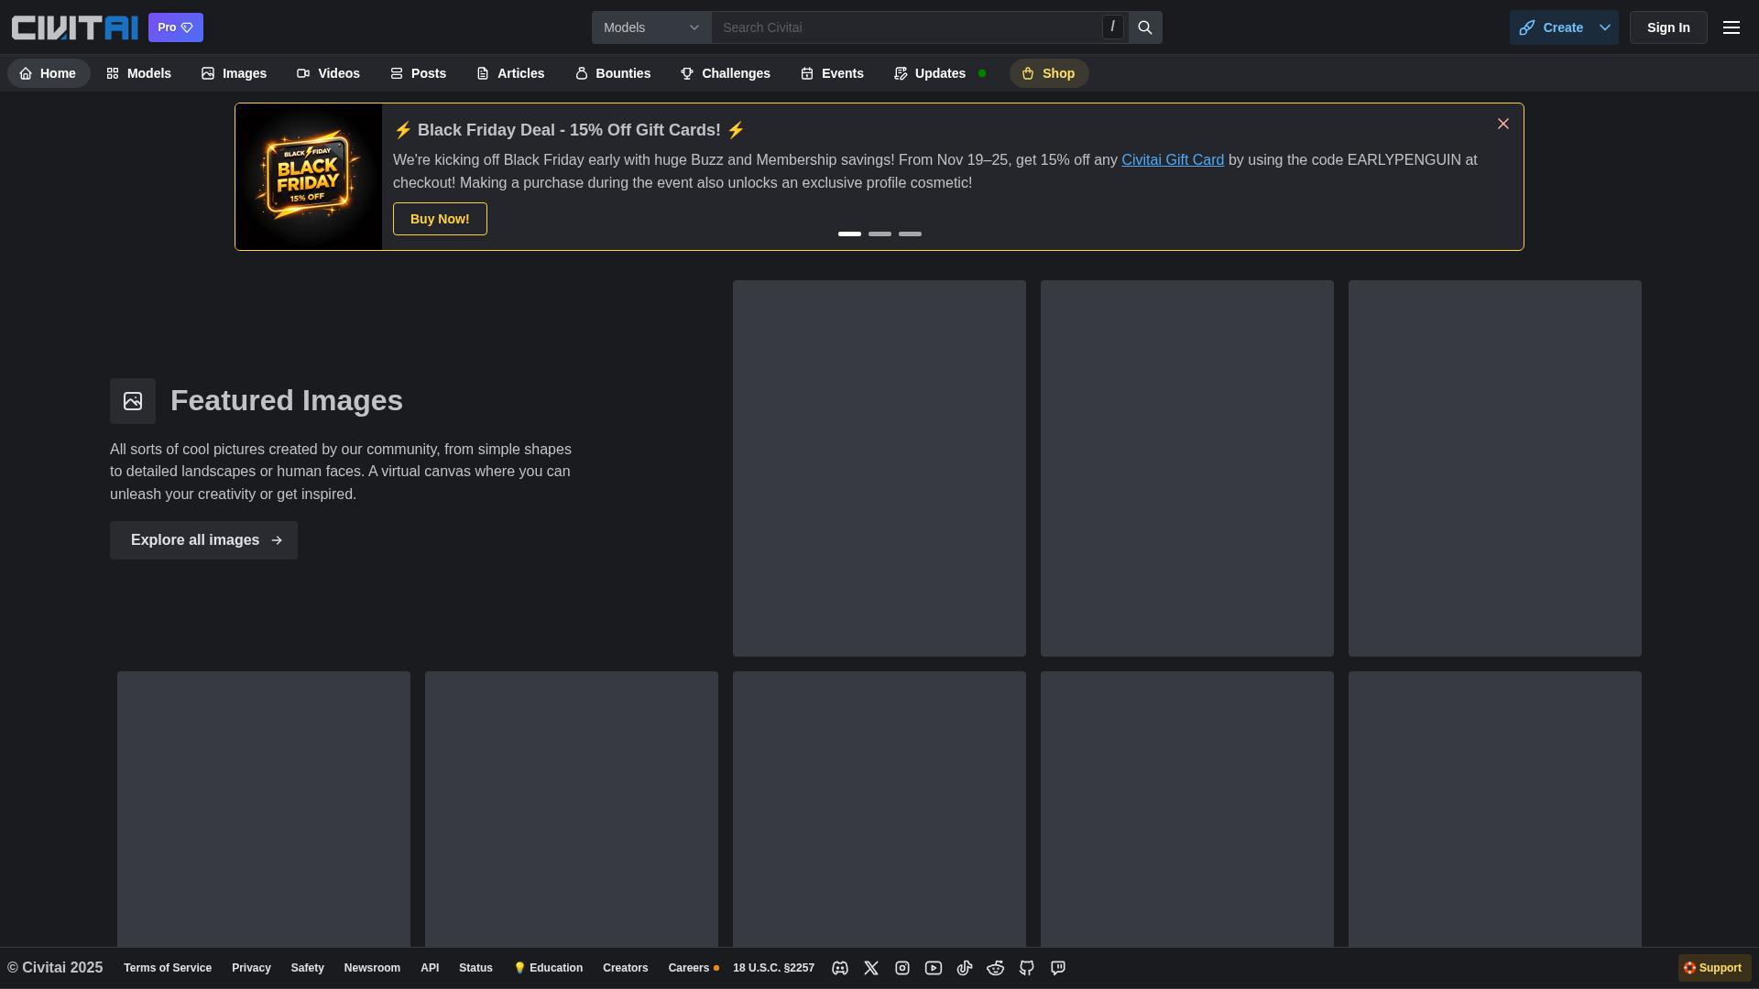Open the Bounties tab
This screenshot has width=1759, height=989.
point(612,73)
